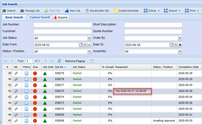Open the Order By dropdown
202x125 pixels.
(180, 38)
